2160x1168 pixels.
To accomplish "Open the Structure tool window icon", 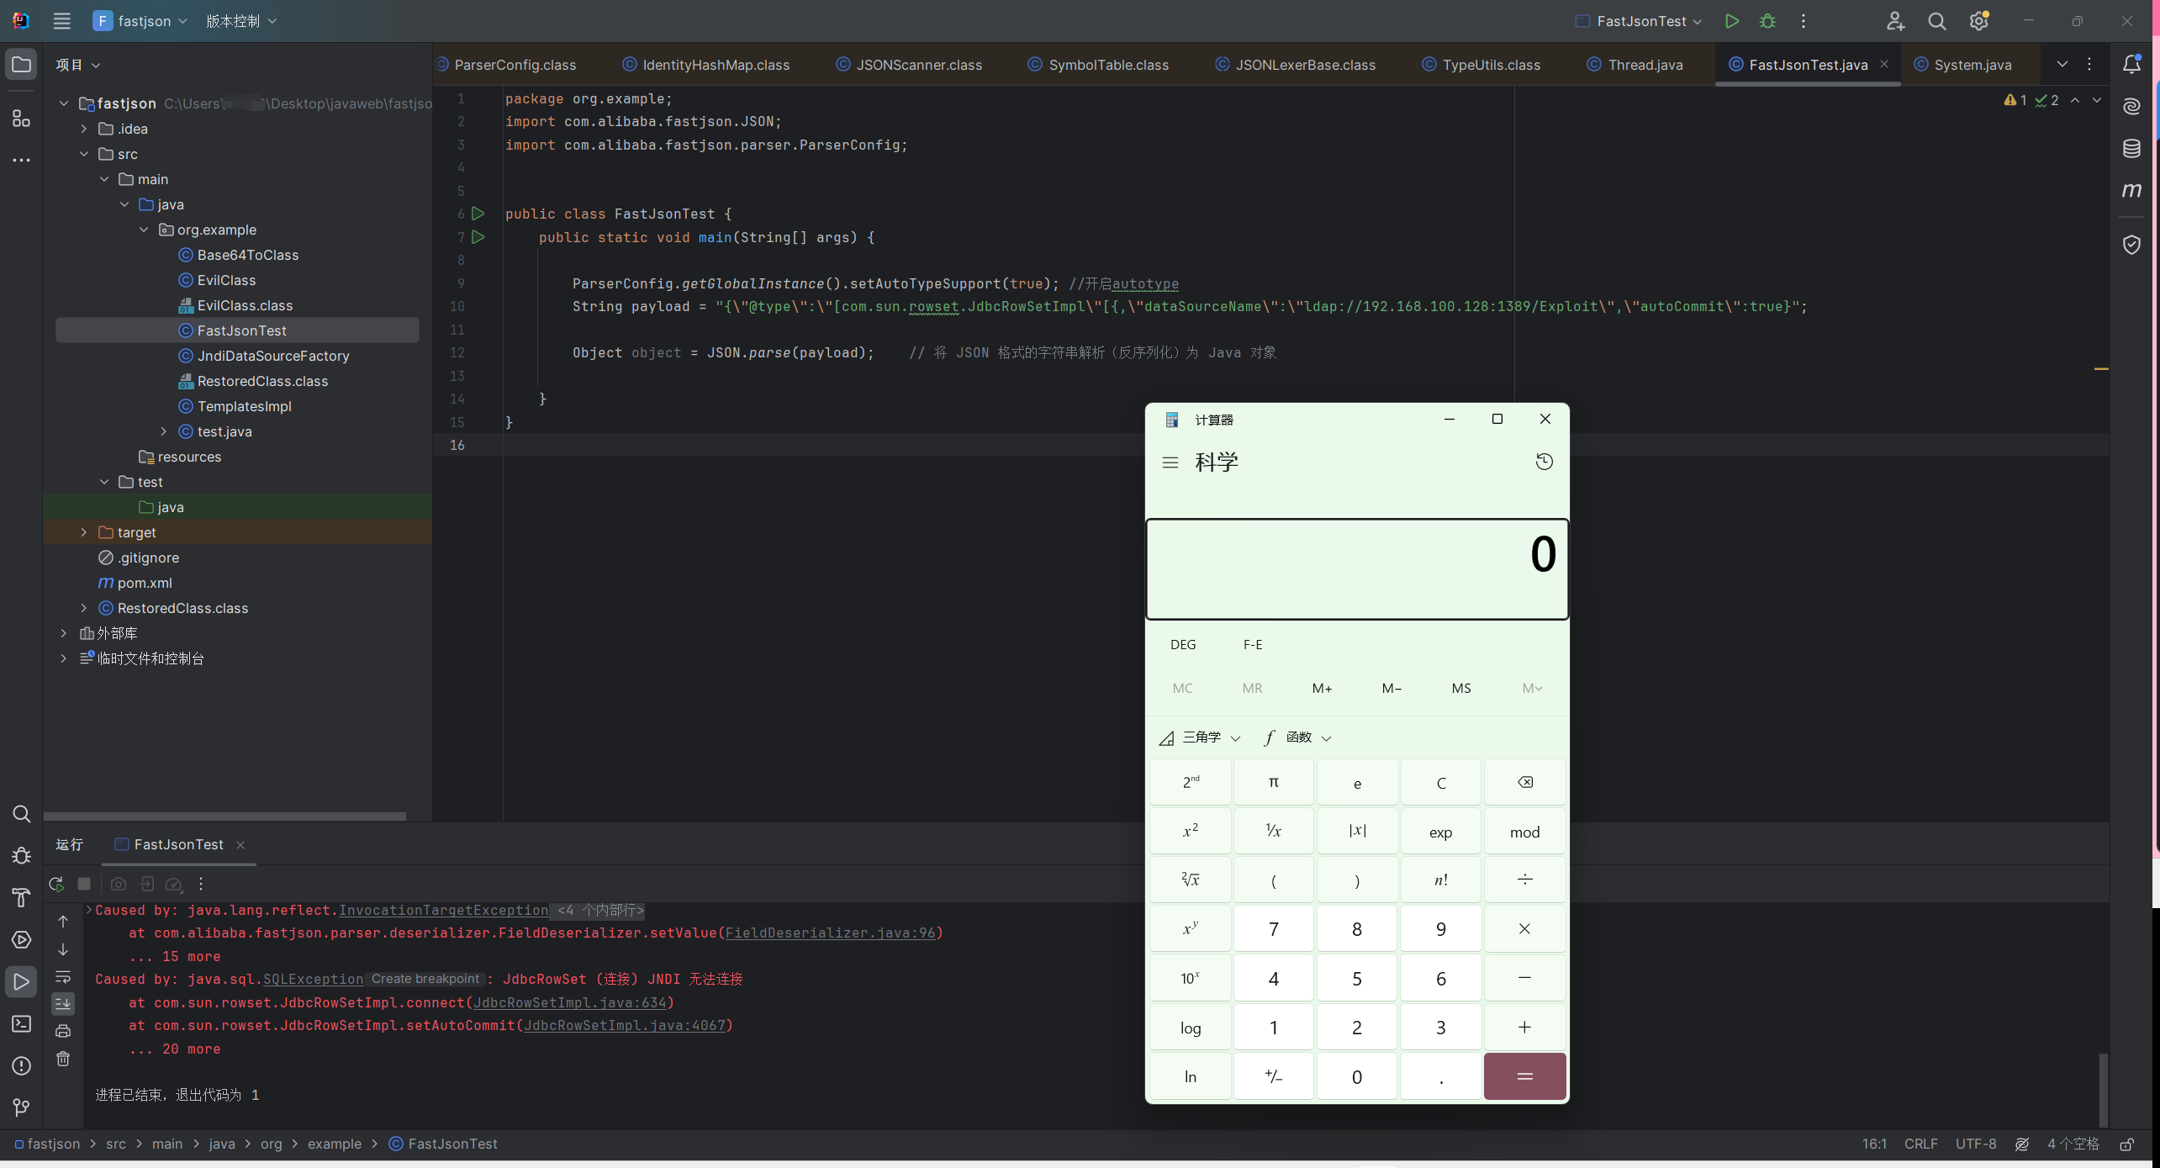I will 21,119.
